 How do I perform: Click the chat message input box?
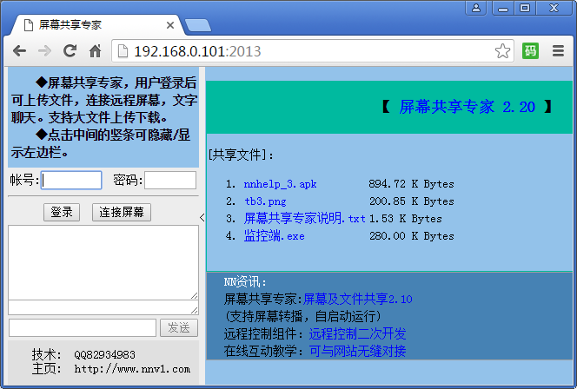[83, 327]
